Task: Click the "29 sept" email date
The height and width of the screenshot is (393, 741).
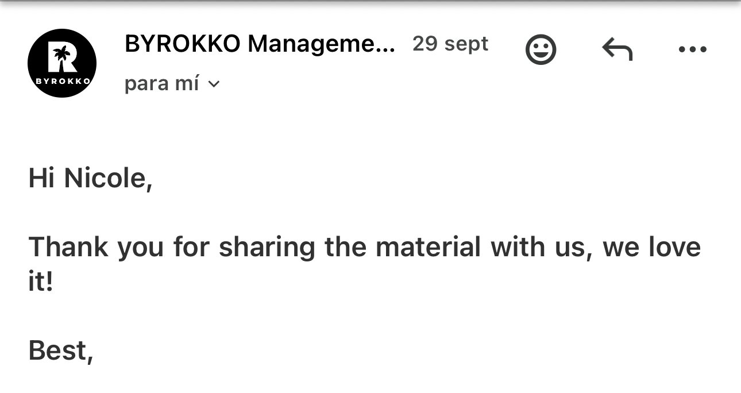Action: 450,44
